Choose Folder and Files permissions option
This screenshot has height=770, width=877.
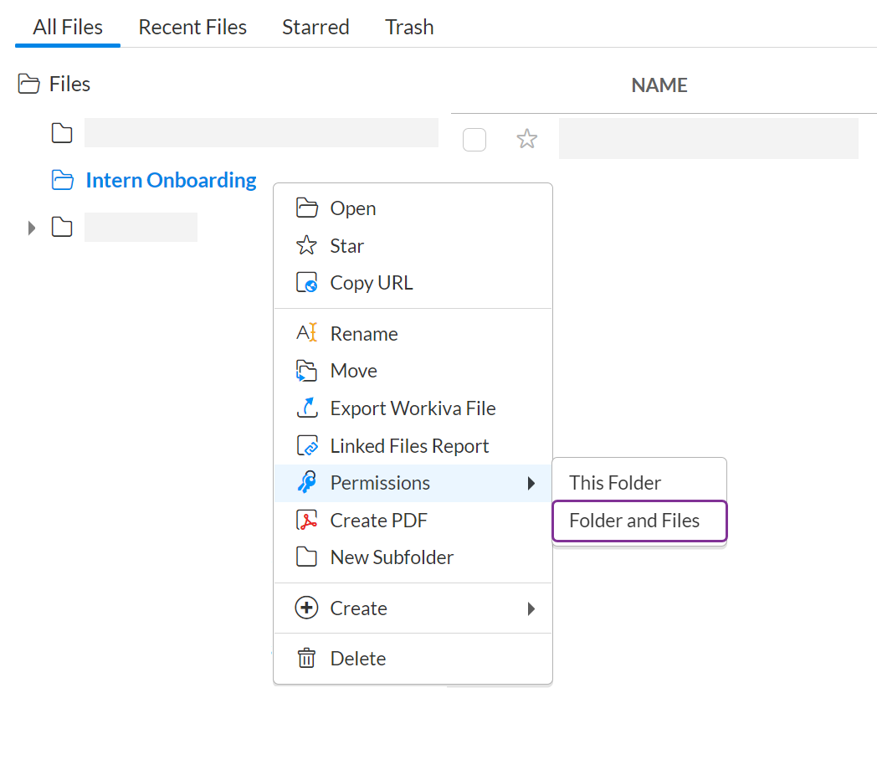coord(634,521)
